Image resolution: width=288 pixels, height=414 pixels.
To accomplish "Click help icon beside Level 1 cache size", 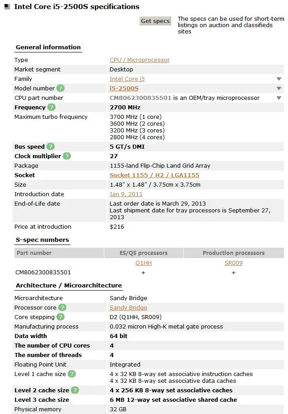I will [x=72, y=374].
